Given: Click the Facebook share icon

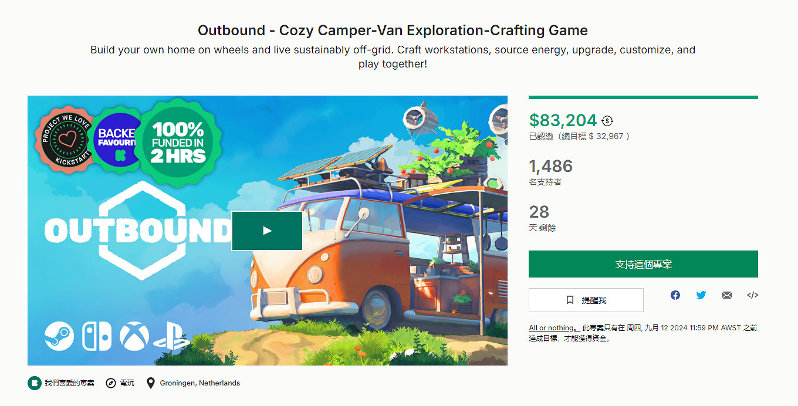Looking at the screenshot, I should pyautogui.click(x=675, y=295).
